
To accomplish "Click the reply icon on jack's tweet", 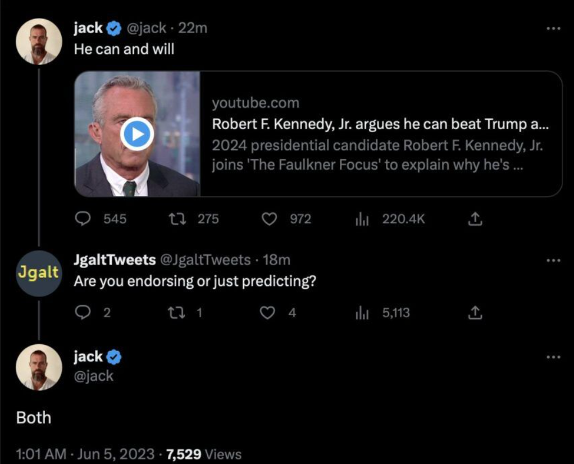I will 84,219.
